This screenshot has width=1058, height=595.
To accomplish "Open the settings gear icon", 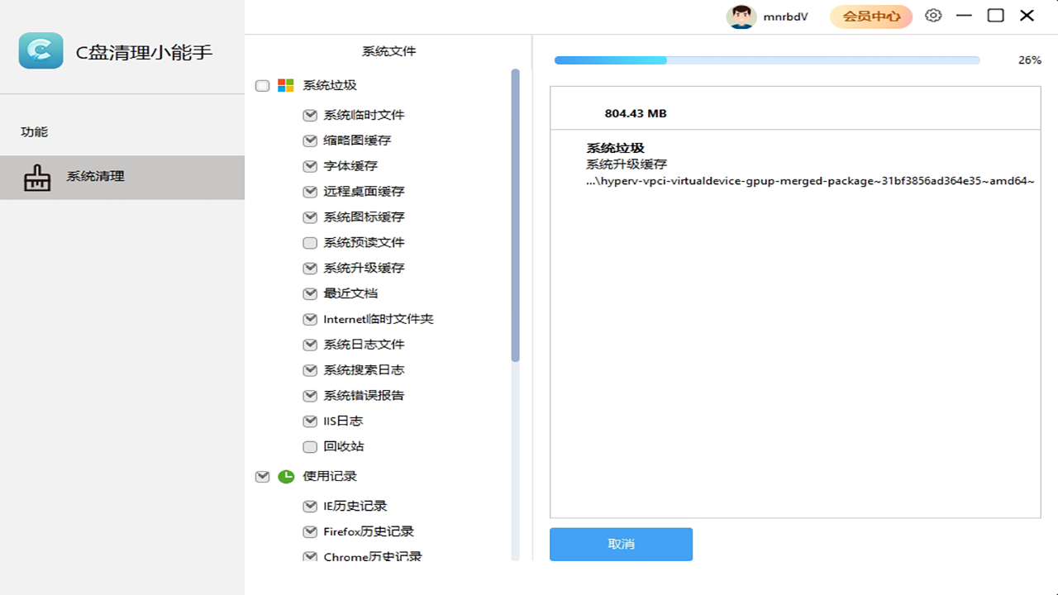I will (x=933, y=16).
